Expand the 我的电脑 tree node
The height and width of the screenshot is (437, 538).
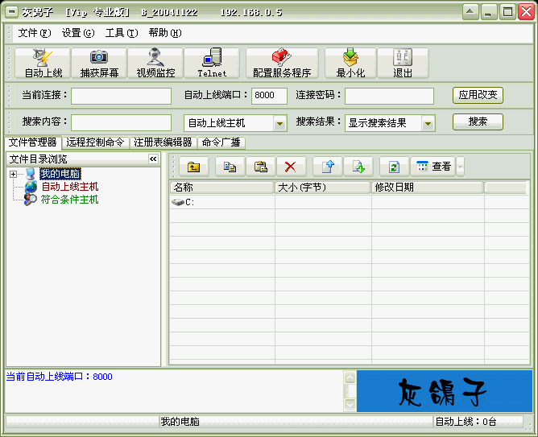point(13,175)
